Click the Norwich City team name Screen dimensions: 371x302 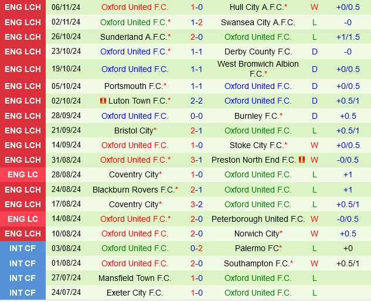coord(256,234)
